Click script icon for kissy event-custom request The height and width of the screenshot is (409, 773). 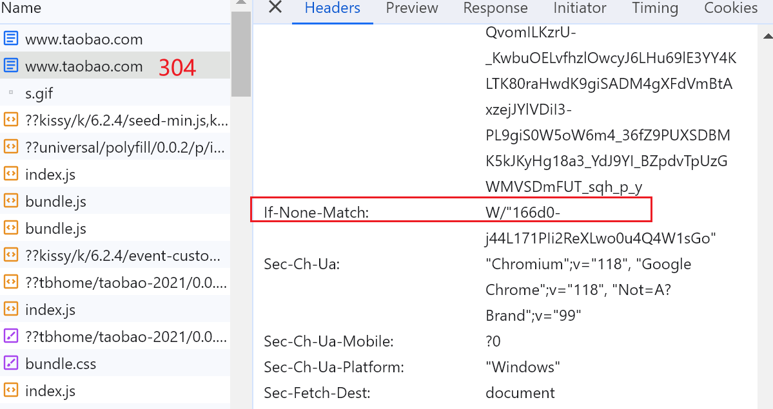pyautogui.click(x=11, y=255)
